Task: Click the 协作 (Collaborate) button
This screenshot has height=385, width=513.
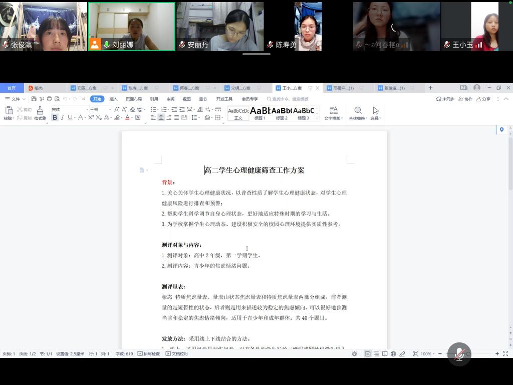Action: coord(465,99)
